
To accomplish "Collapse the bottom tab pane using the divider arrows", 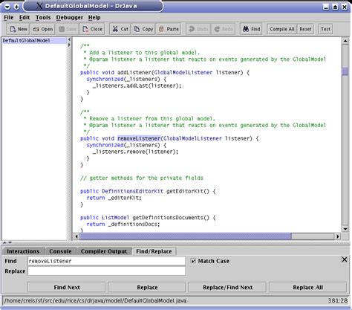I will point(10,242).
